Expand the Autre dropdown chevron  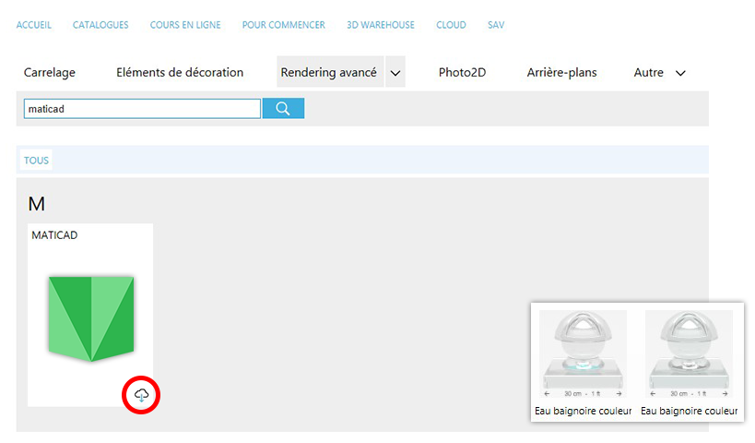[680, 73]
